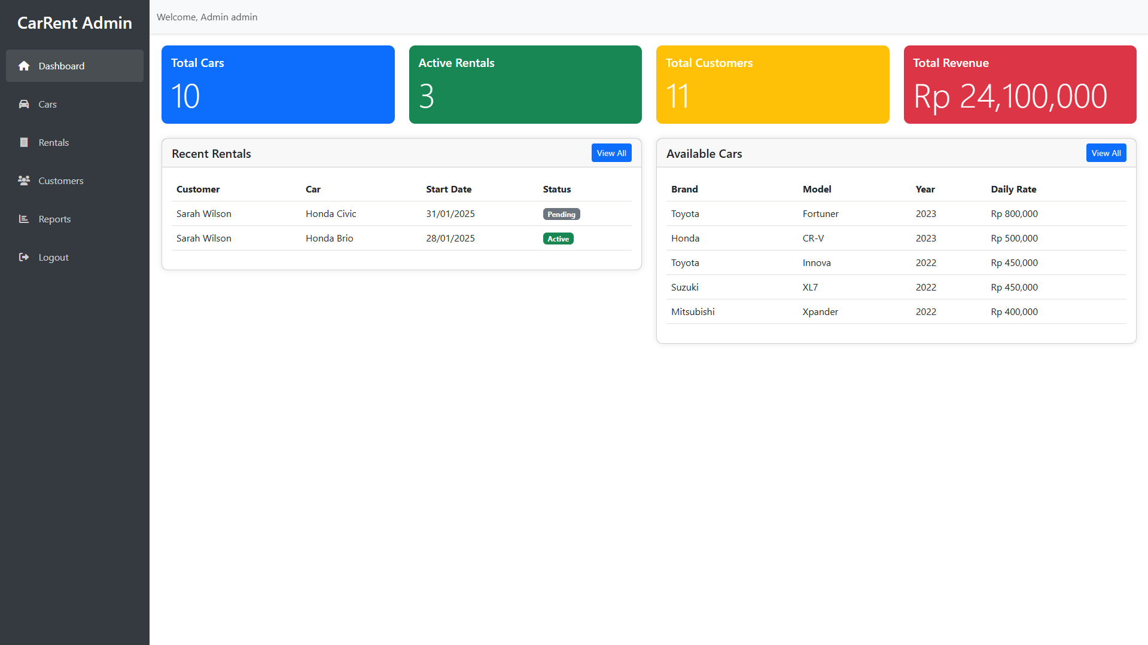Image resolution: width=1148 pixels, height=645 pixels.
Task: Go to the Cars page
Action: [x=75, y=104]
